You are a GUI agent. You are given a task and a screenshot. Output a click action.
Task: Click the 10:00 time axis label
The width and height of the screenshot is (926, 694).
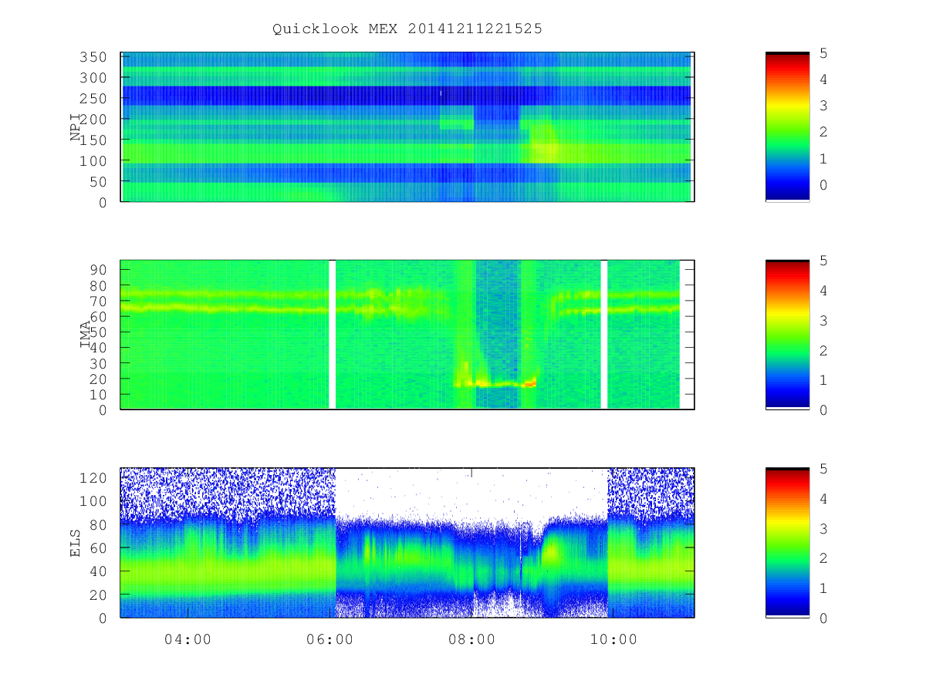(x=613, y=639)
